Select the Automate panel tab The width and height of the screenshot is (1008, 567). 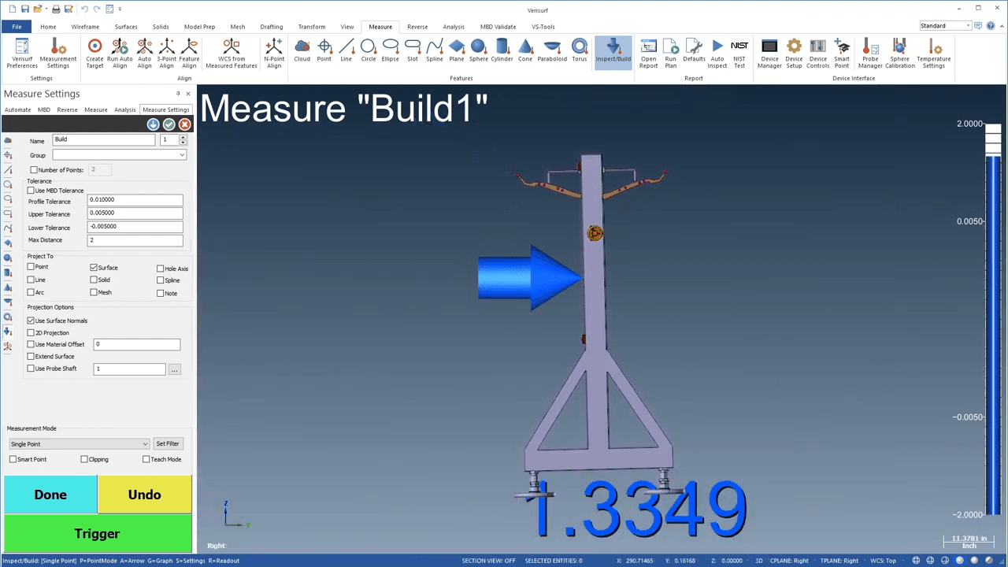[18, 110]
